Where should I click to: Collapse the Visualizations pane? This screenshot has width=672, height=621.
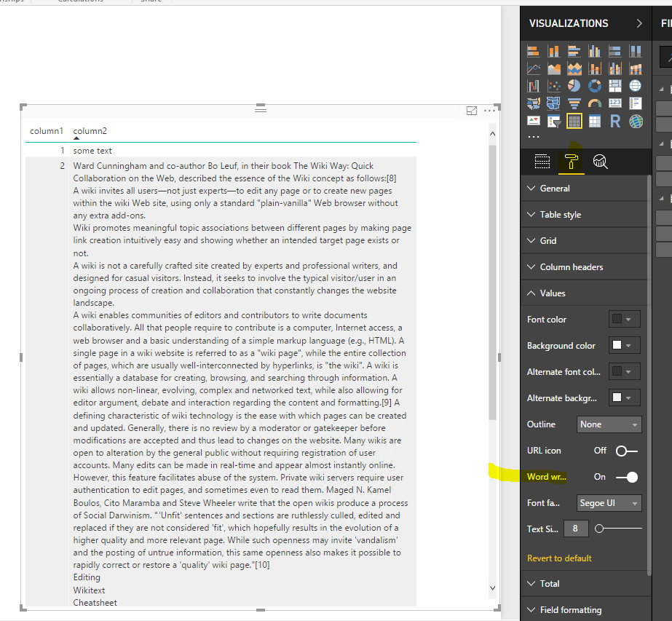click(x=639, y=23)
